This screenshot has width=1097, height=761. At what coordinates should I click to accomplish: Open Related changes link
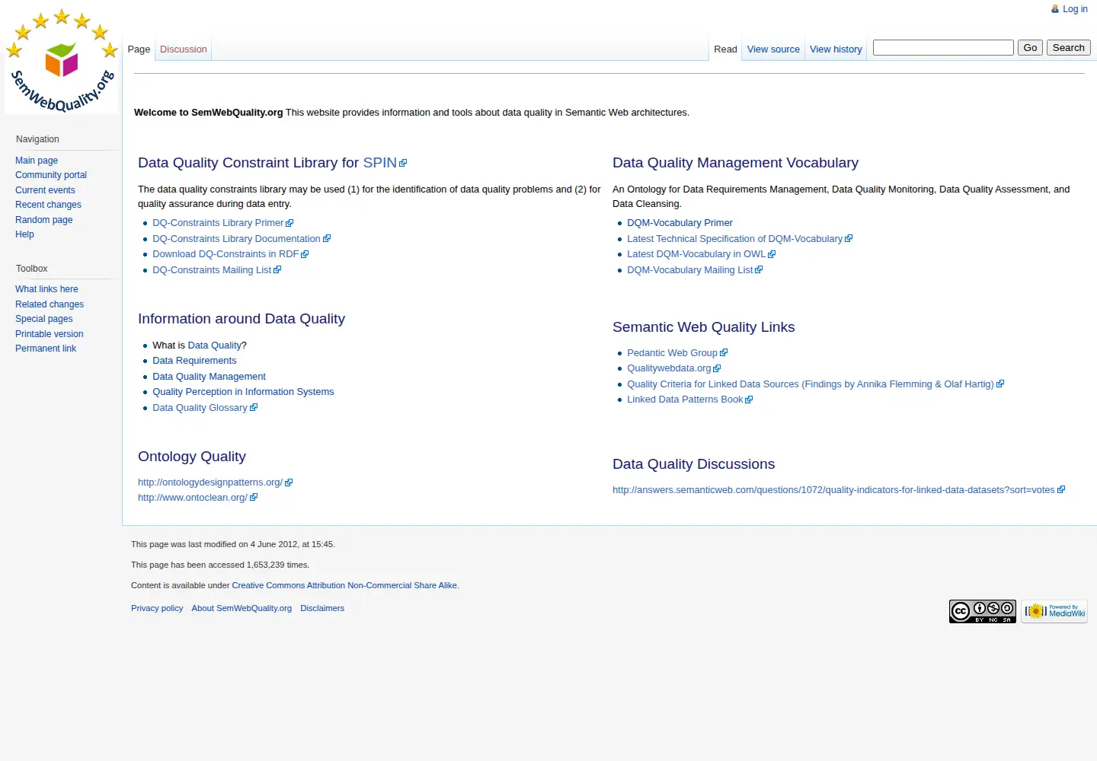pos(50,304)
